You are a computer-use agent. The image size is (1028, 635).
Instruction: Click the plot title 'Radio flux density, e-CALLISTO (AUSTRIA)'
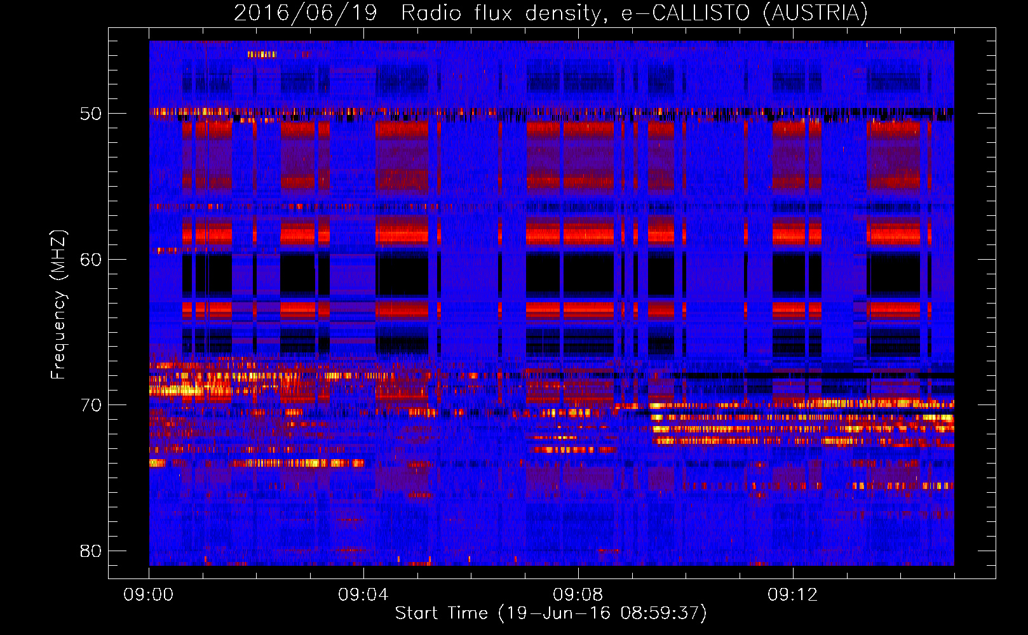coord(634,13)
